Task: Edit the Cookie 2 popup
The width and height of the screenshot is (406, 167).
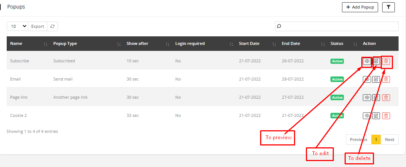Action: coord(376,115)
